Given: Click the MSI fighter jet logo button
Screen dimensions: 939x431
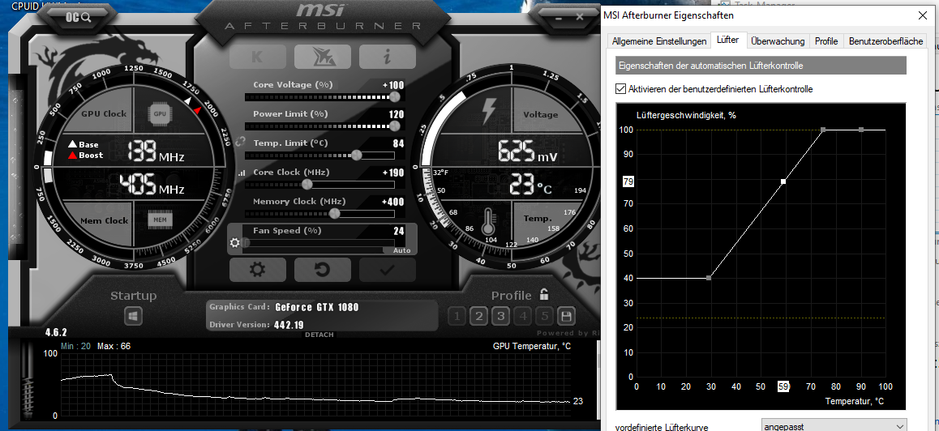Looking at the screenshot, I should (323, 57).
